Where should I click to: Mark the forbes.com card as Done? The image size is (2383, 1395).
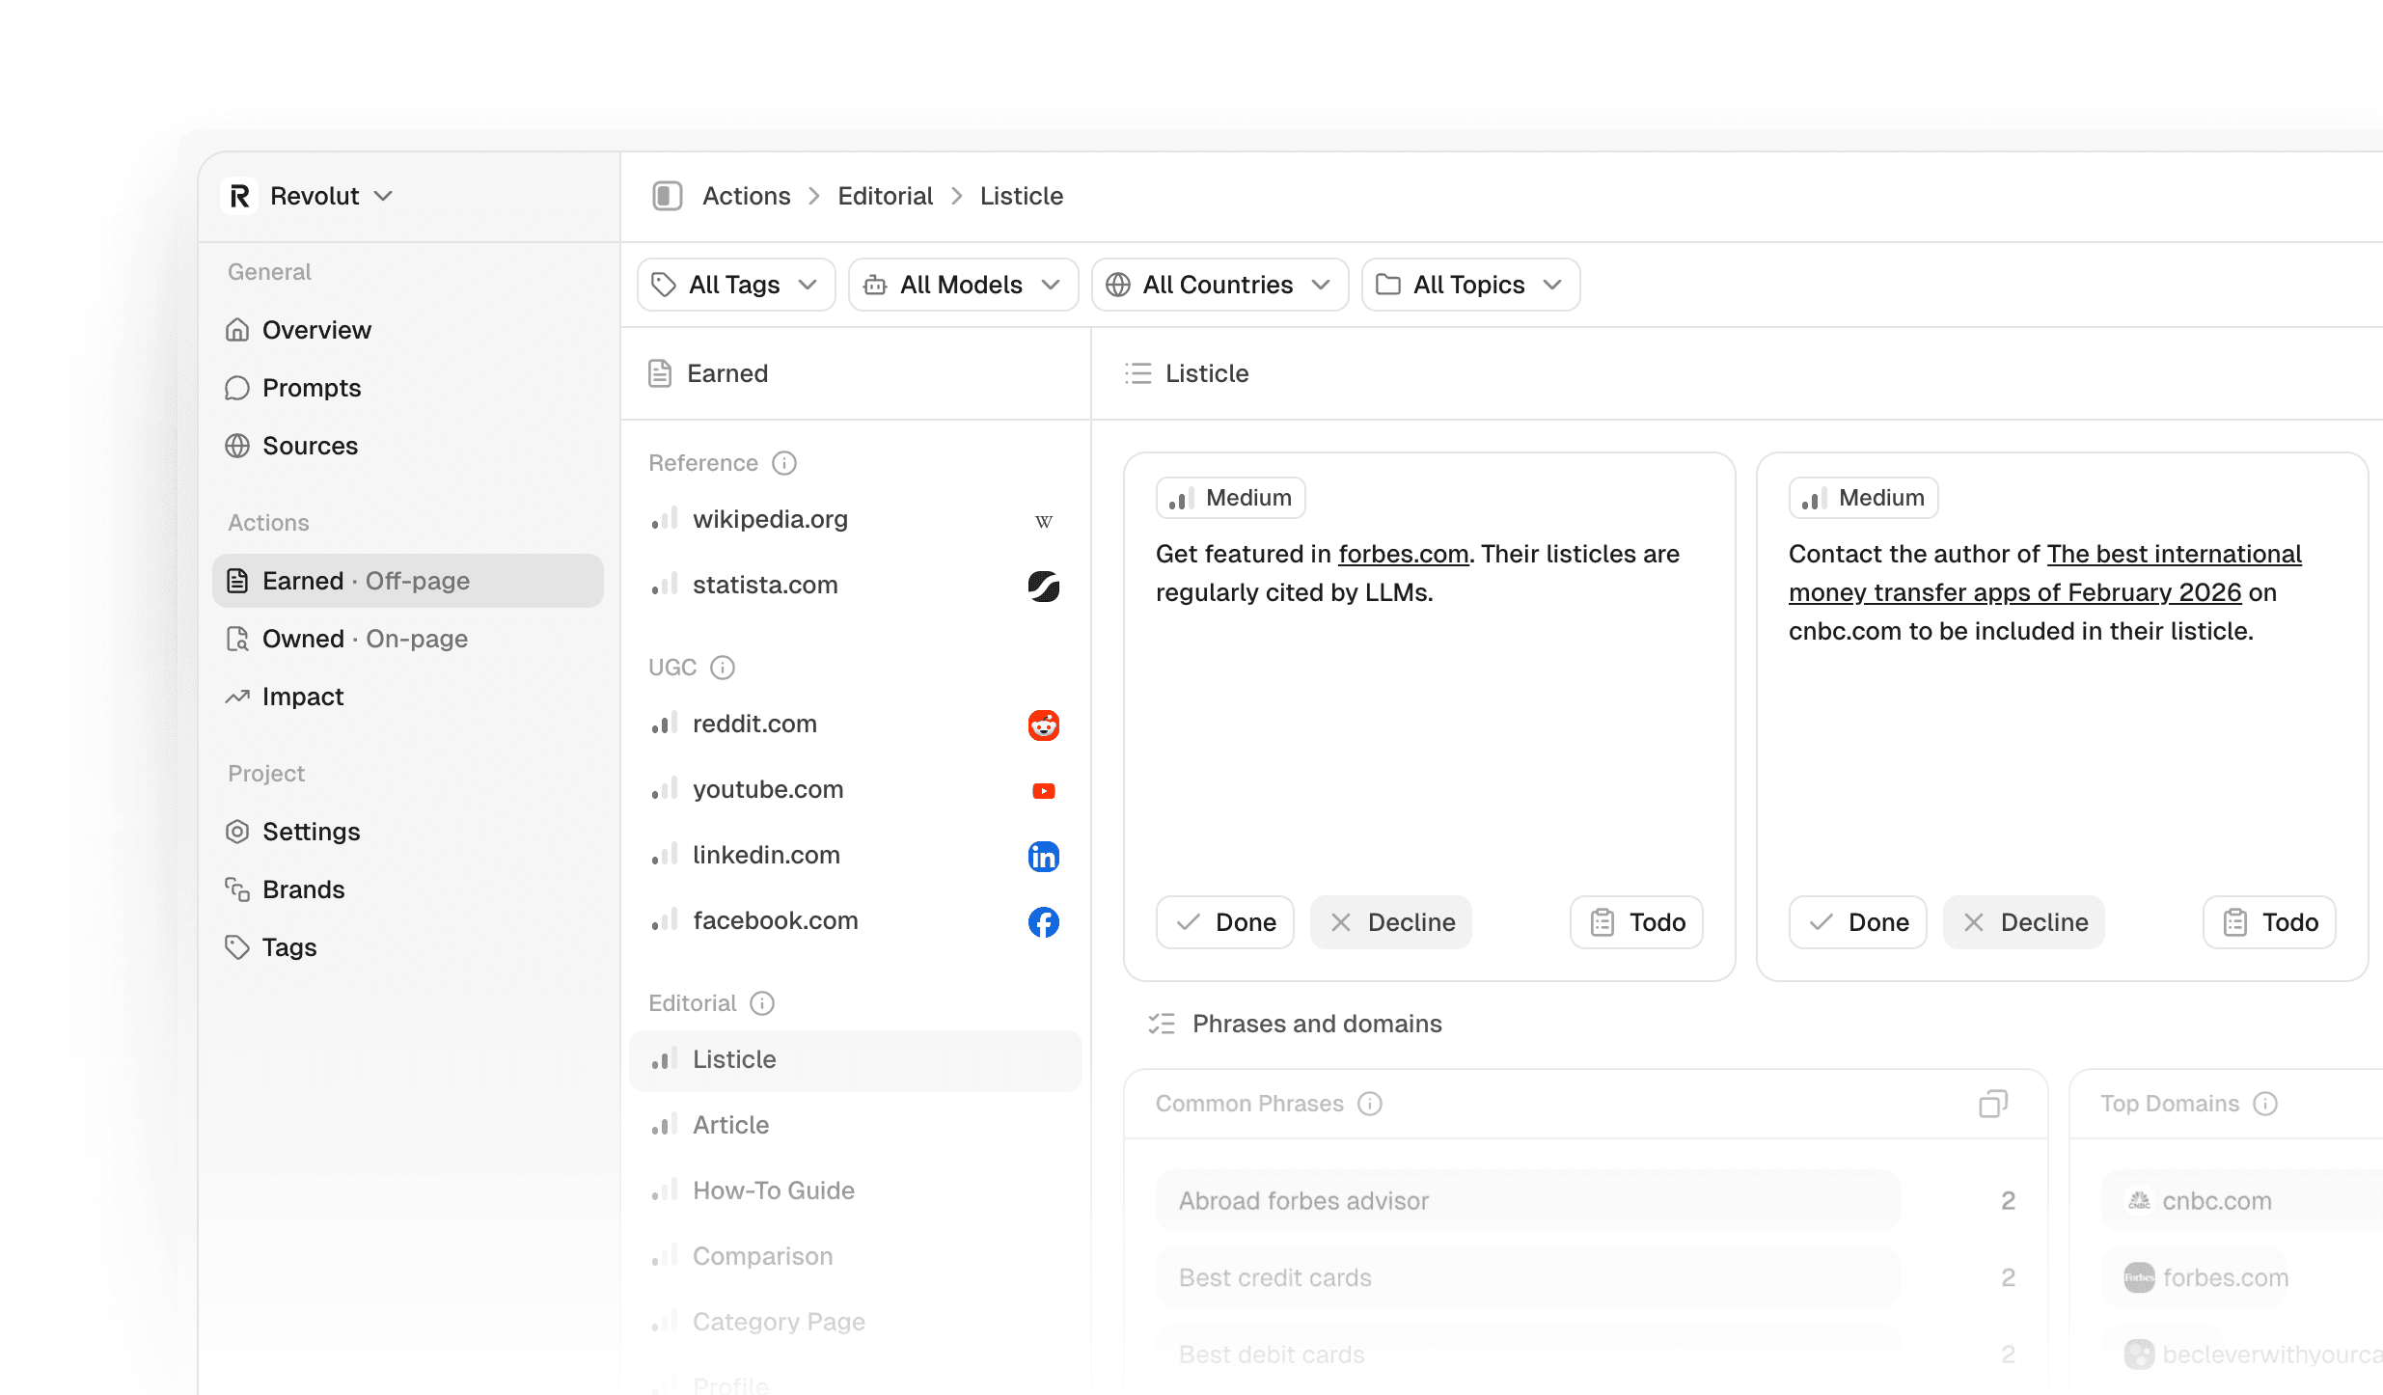(x=1224, y=922)
